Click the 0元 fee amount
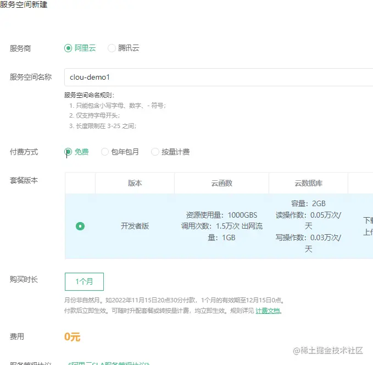Image resolution: width=373 pixels, height=365 pixels. [x=73, y=336]
